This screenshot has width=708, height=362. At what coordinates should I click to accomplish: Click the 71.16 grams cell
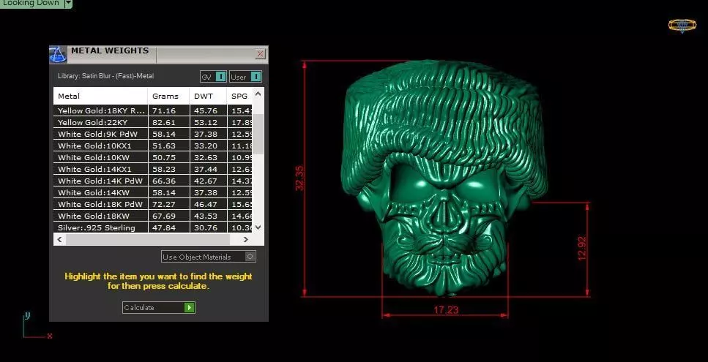click(x=168, y=110)
